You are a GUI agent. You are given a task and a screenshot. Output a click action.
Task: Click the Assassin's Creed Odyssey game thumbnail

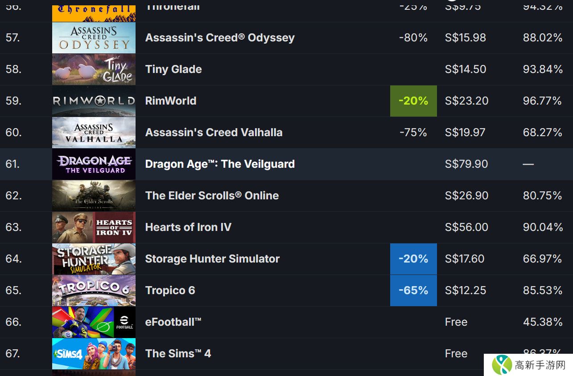94,38
